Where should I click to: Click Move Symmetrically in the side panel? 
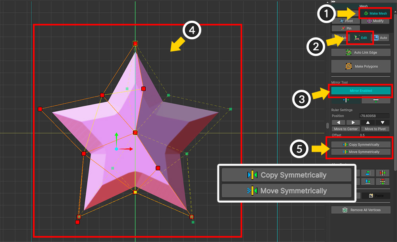pyautogui.click(x=361, y=152)
